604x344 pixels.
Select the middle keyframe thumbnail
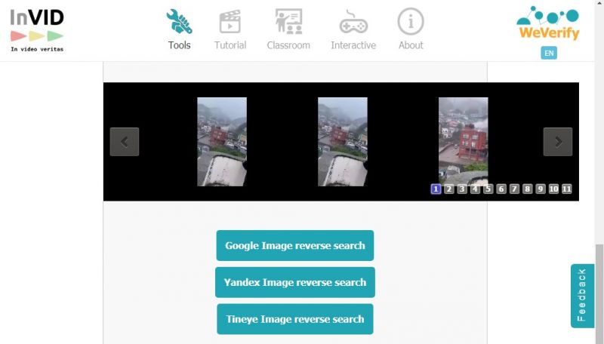(x=343, y=142)
